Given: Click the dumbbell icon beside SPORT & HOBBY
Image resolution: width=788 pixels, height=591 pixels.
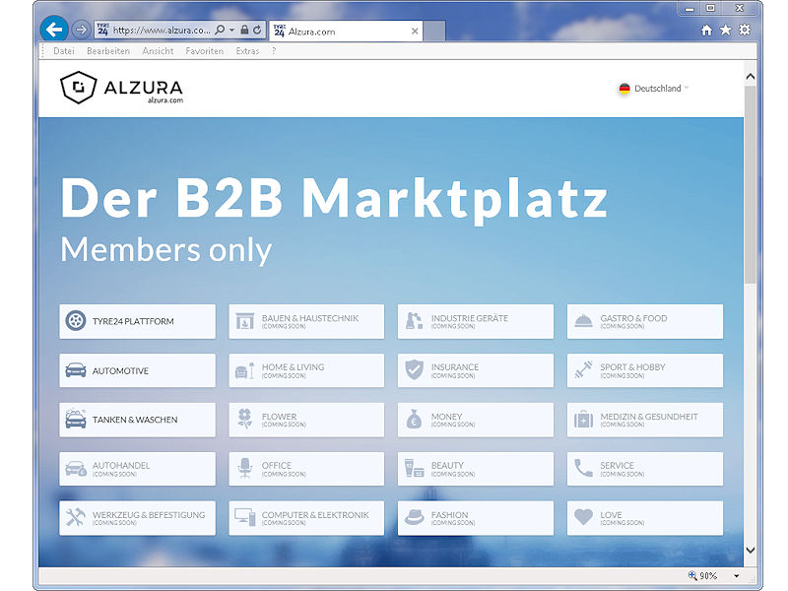Looking at the screenshot, I should (583, 369).
